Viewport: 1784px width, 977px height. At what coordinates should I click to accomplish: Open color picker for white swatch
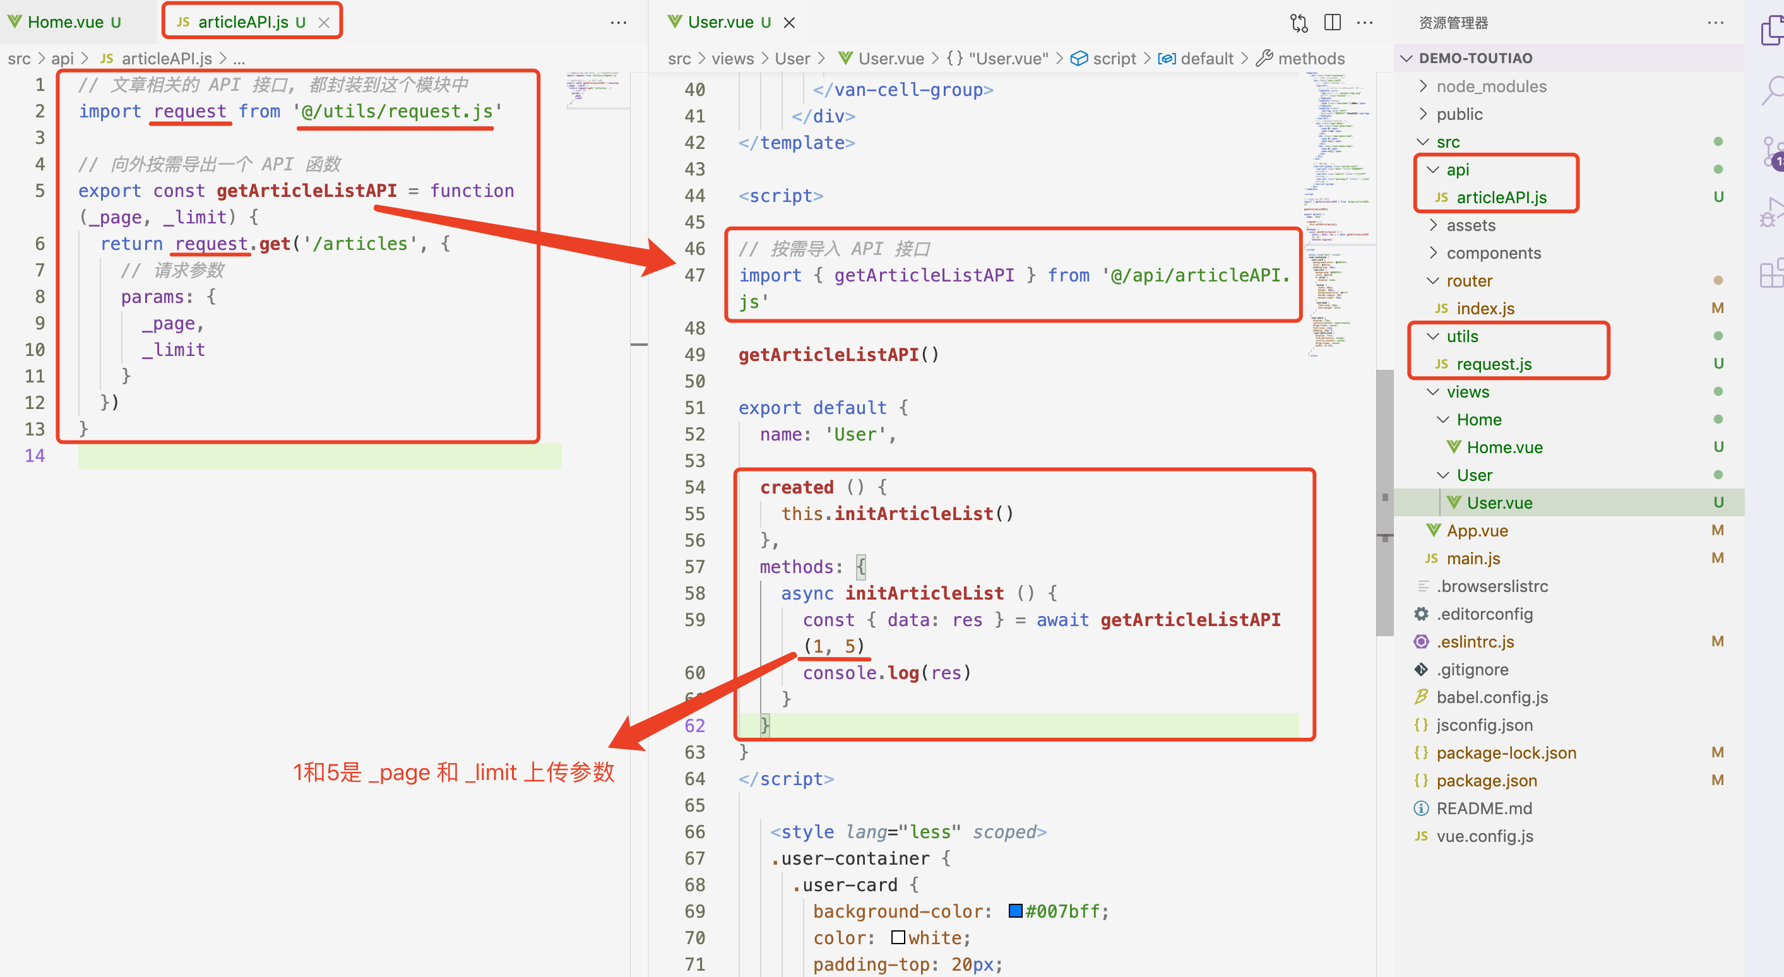898,937
